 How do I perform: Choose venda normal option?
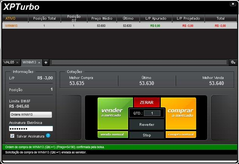(113, 135)
